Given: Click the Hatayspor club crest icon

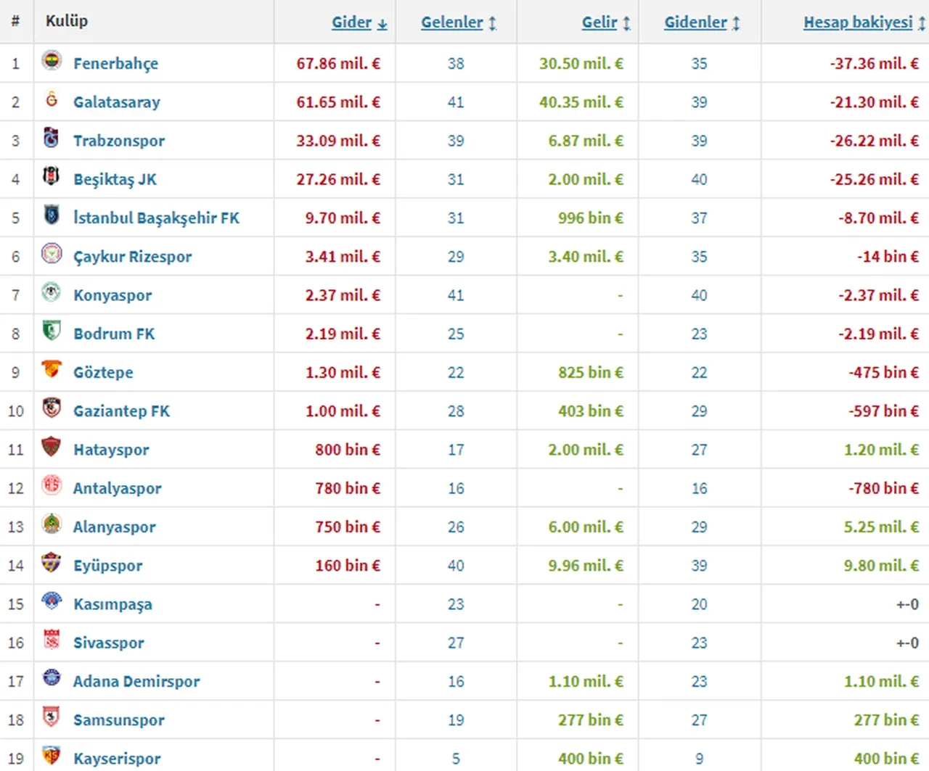Looking at the screenshot, I should pyautogui.click(x=52, y=447).
